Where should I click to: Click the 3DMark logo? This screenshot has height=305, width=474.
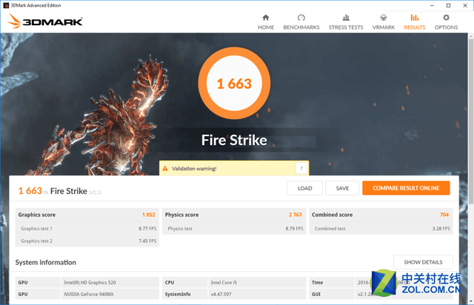pos(44,21)
